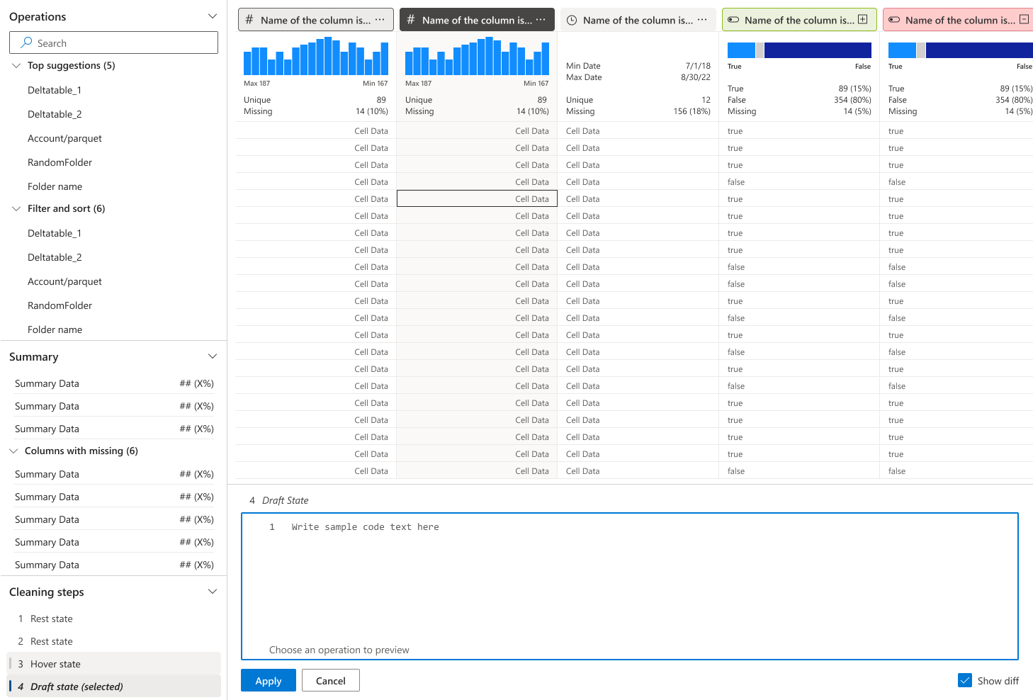1033x700 pixels.
Task: Click the minus icon on the red column header
Action: point(1024,20)
